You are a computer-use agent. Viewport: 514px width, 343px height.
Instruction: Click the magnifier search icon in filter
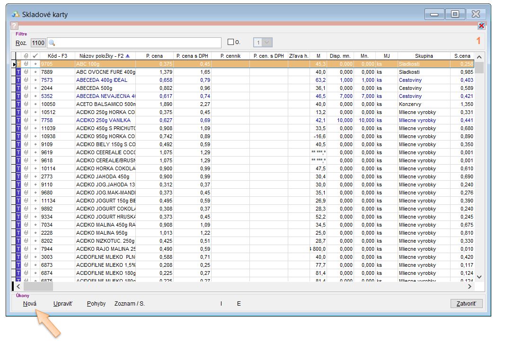(52, 43)
